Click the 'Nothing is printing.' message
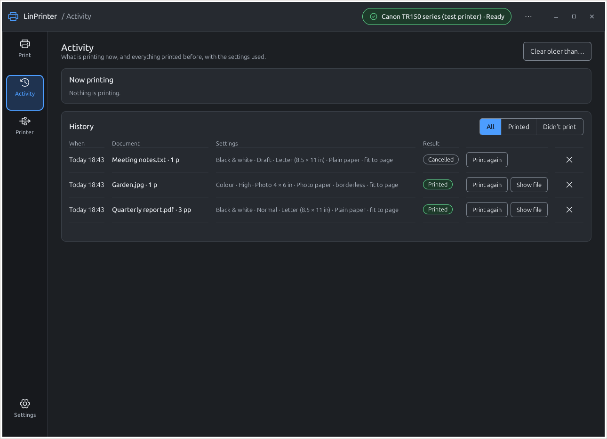 coord(95,93)
